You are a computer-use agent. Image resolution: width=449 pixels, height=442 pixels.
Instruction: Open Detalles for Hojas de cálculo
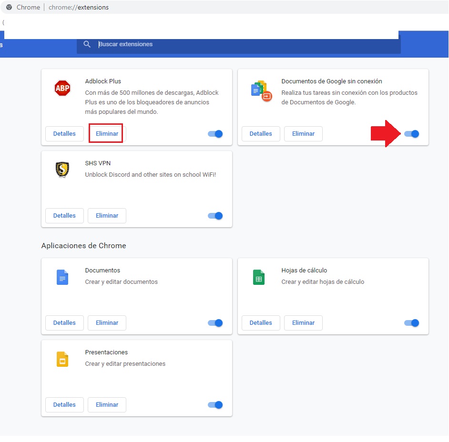coord(261,323)
